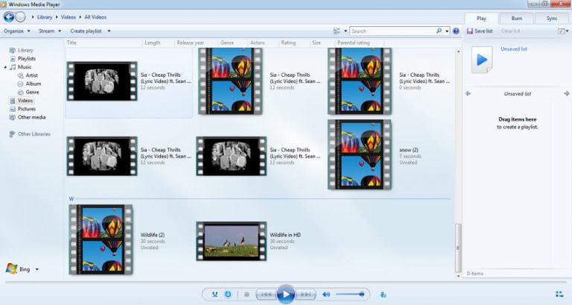This screenshot has height=305, width=572.
Task: Click the View options icon beside Search
Action: (337, 31)
